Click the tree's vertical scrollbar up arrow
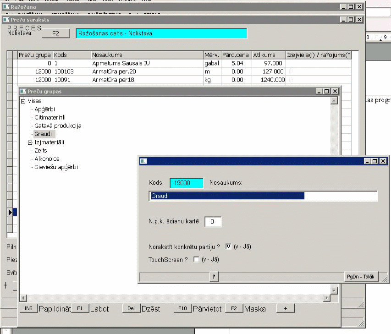Screen dimensions: 391x334 tap(334, 101)
